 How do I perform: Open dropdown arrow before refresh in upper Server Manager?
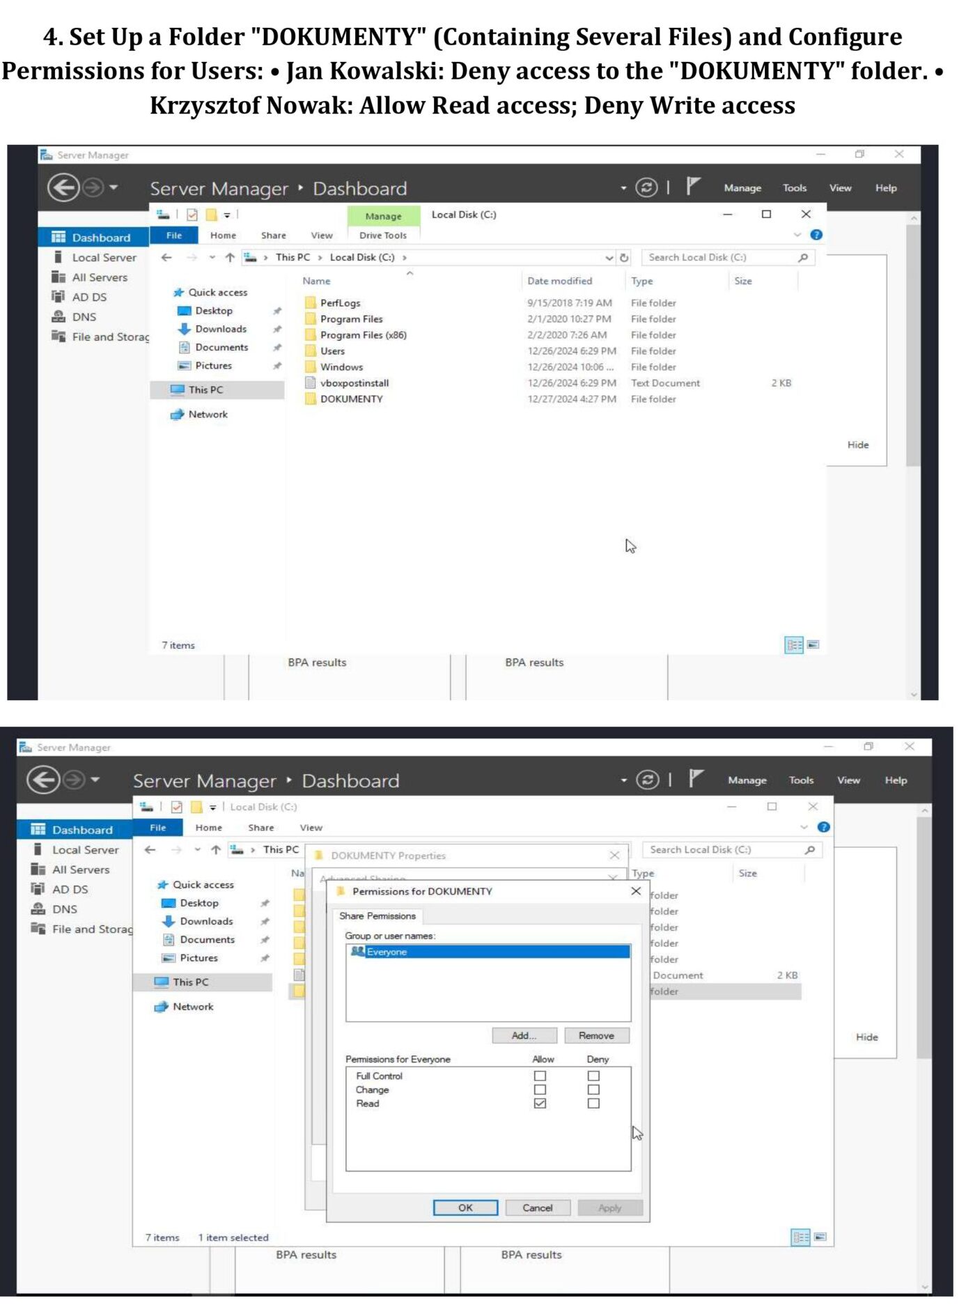623,188
